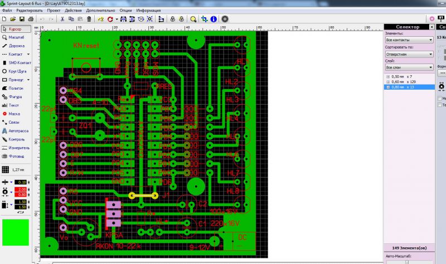Click the magnifier search icon in toolbar
Image resolution: width=446 pixels, height=264 pixels.
click(193, 18)
